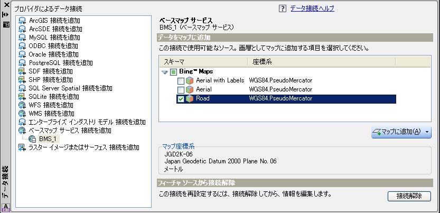Viewport: 440px width, 213px height.
Task: Click the Aerial with Labels layer cube icon
Action: click(x=190, y=81)
